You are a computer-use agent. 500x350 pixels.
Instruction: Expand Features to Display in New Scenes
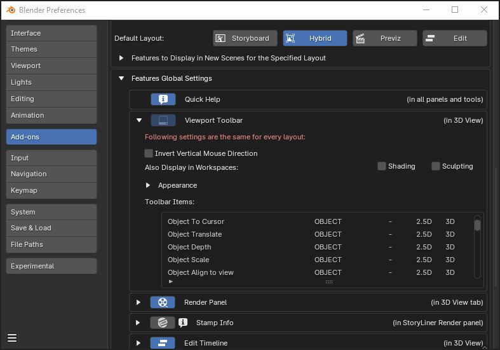point(121,58)
